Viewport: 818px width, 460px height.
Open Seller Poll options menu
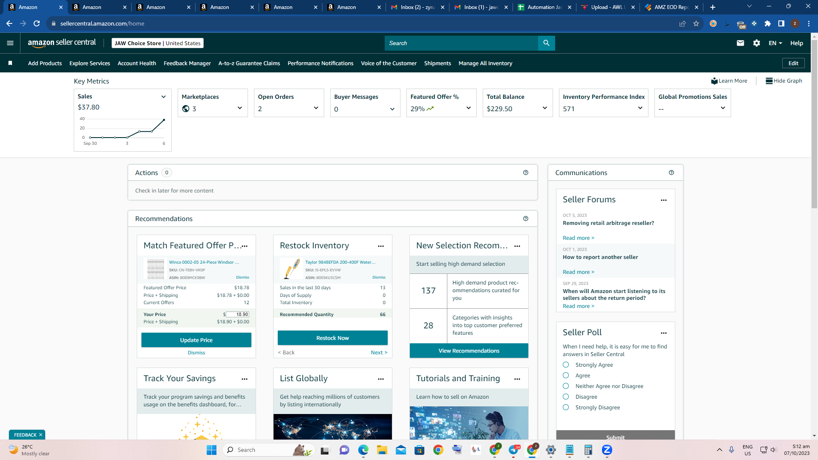[x=664, y=333]
